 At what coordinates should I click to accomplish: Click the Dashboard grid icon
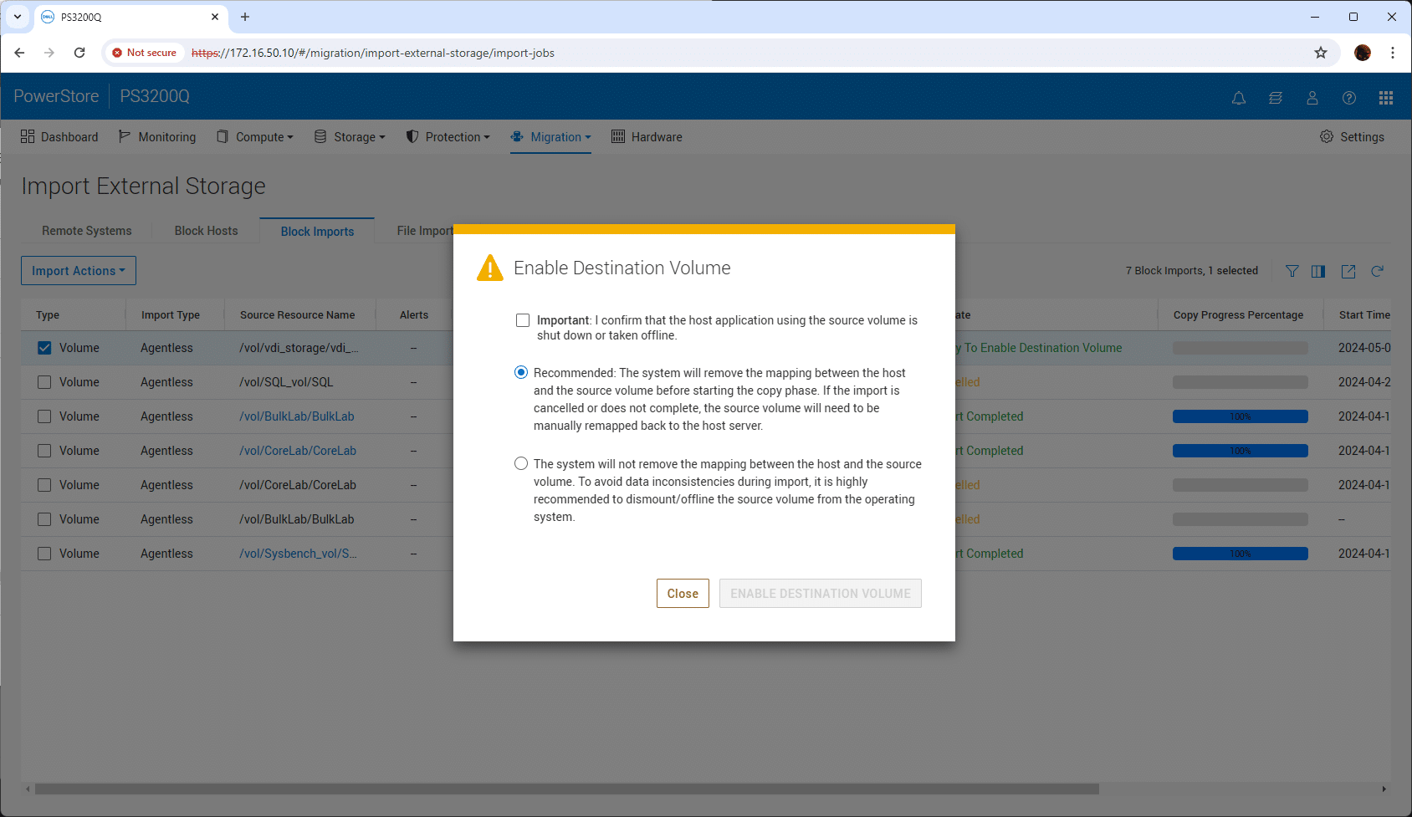(x=28, y=136)
